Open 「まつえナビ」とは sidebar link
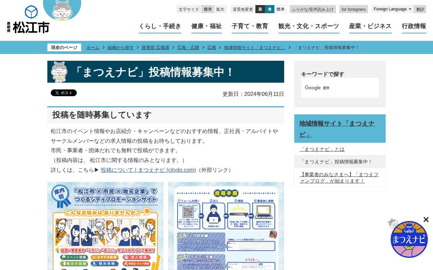Screen dimensions: 433x270 322,149
